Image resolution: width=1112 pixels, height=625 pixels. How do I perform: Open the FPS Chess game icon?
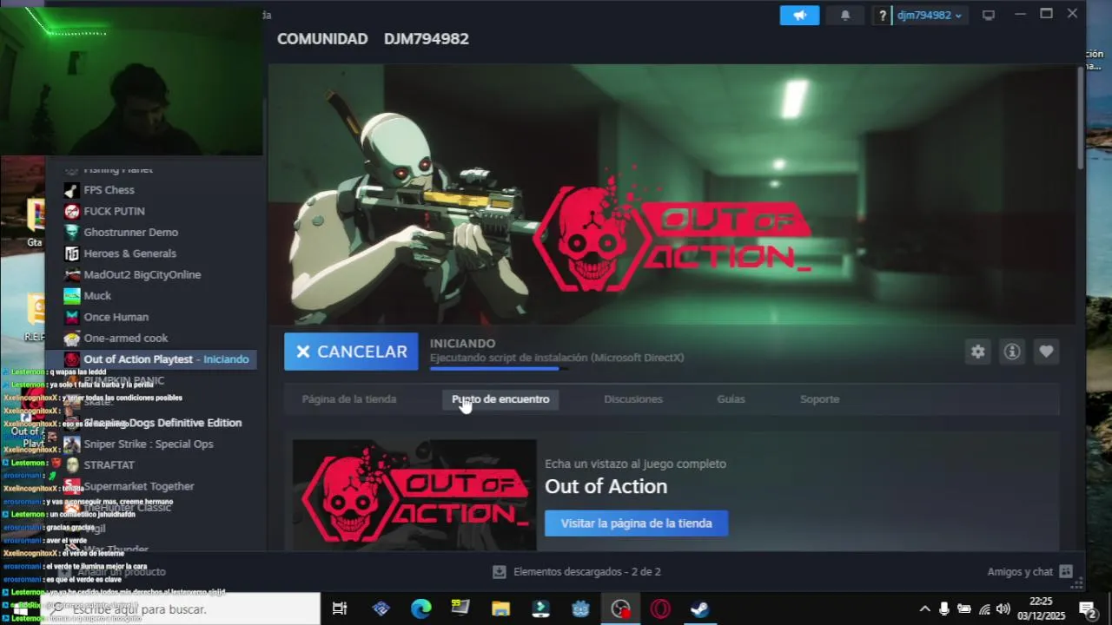(x=72, y=190)
